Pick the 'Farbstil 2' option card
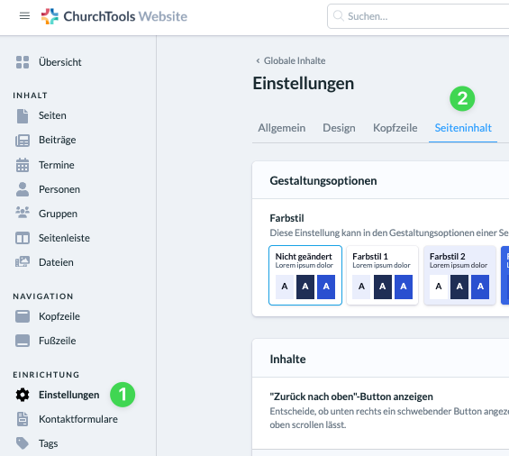The image size is (509, 456). coord(459,276)
